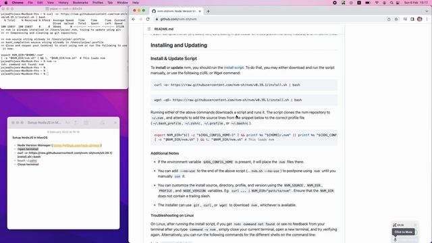The height and width of the screenshot is (243, 432).
Task: Open the History menu
Action: [x=63, y=3]
